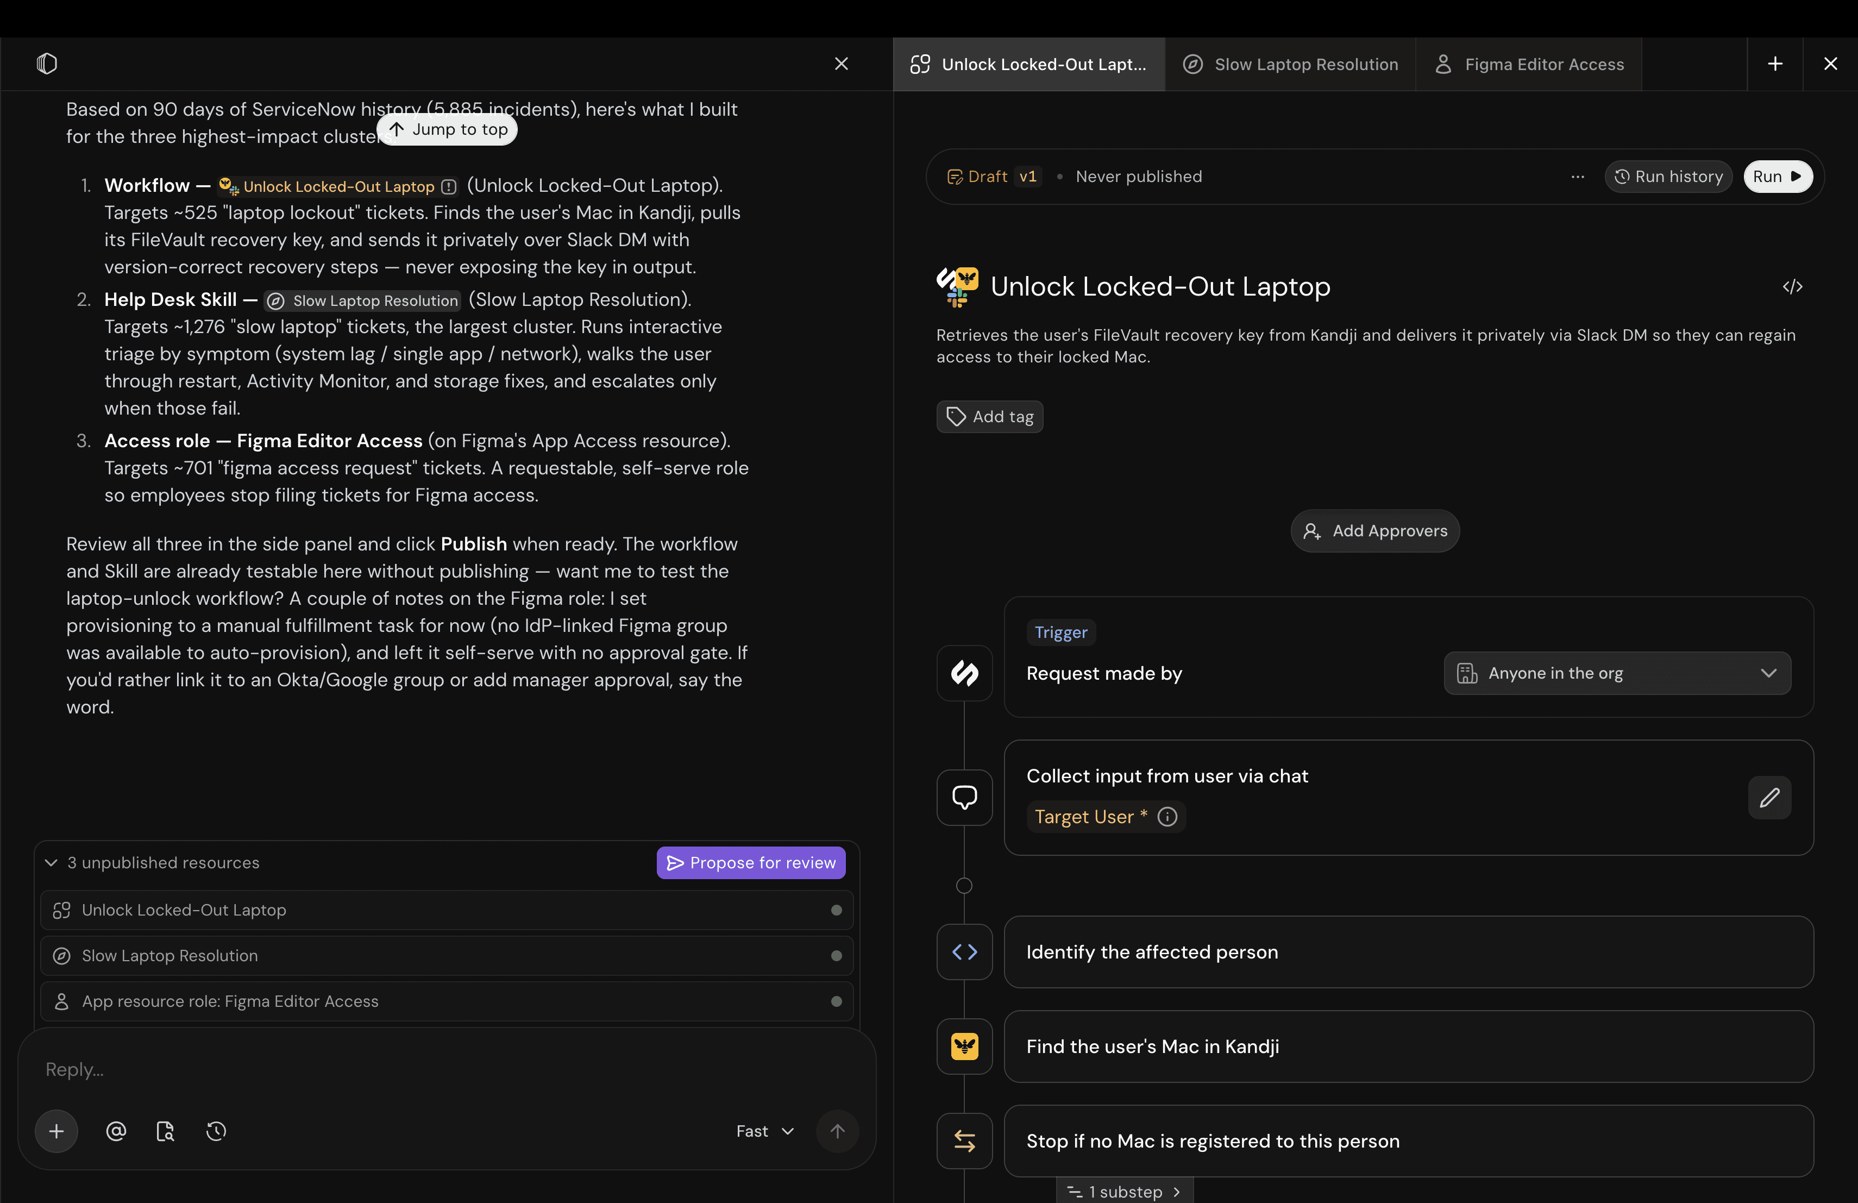This screenshot has height=1203, width=1858.
Task: Click the Never published status text
Action: tap(1138, 177)
